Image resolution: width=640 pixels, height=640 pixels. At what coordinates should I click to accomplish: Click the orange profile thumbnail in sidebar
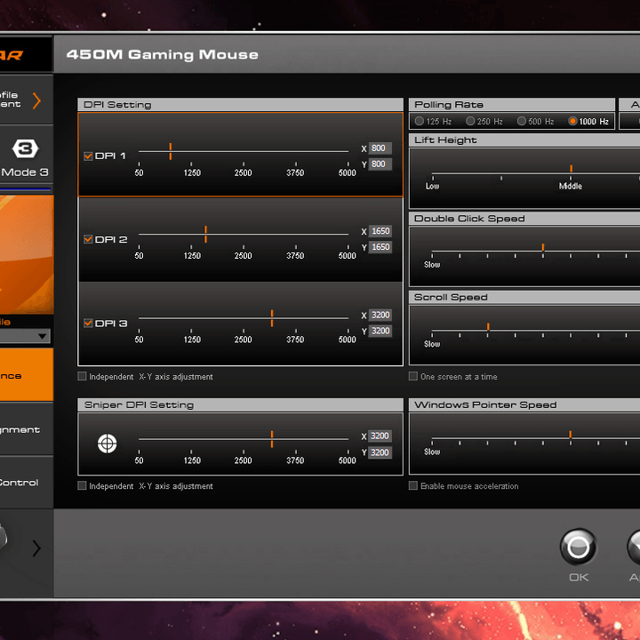point(27,254)
